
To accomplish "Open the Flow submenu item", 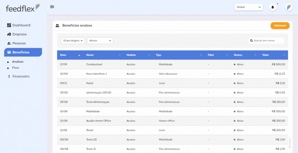I will (x=16, y=68).
